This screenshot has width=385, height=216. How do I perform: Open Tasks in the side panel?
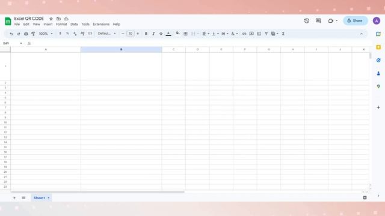coord(378,60)
